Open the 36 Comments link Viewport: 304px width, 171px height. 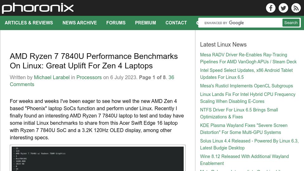pyautogui.click(x=92, y=81)
